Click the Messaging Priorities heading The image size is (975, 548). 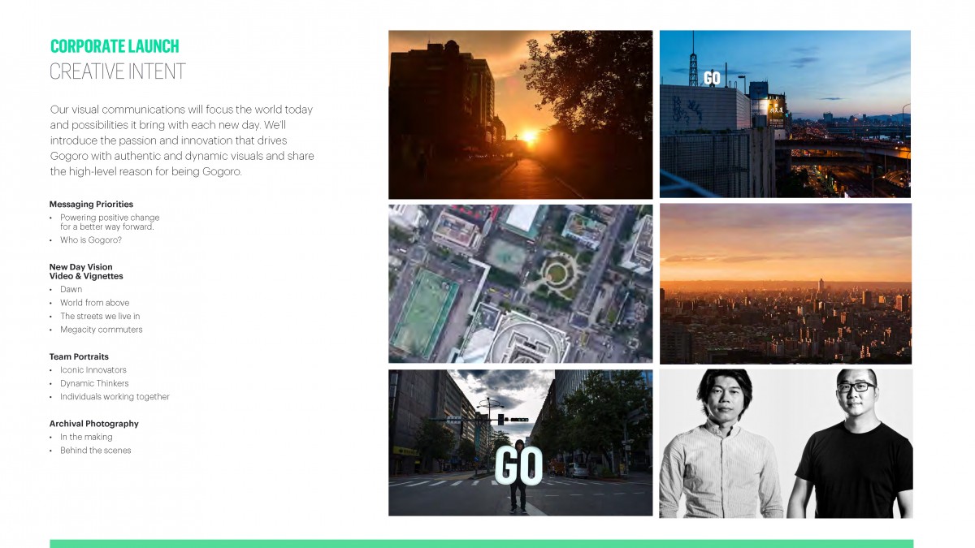91,205
